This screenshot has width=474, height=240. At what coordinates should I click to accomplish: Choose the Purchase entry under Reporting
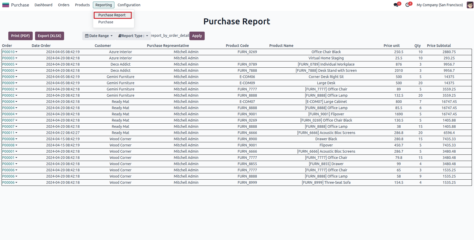pos(106,22)
